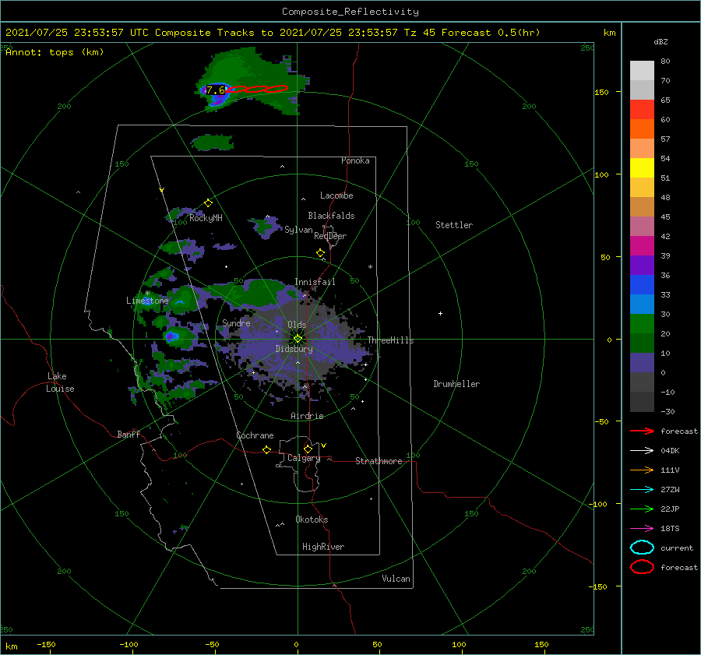
Task: Click the cyan current ellipse legend symbol
Action: point(642,548)
